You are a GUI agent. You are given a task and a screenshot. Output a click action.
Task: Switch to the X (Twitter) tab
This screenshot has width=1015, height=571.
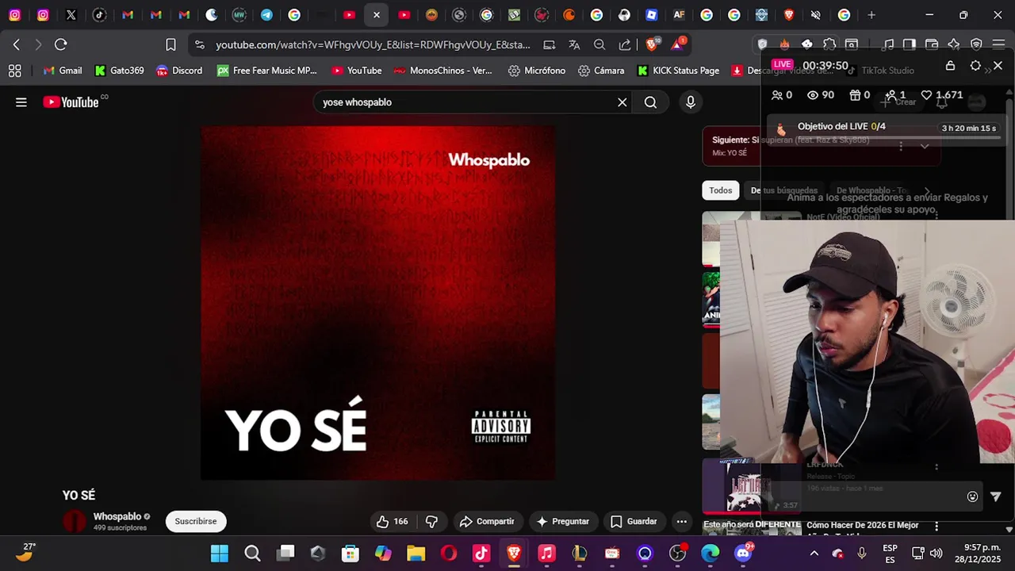[71, 15]
